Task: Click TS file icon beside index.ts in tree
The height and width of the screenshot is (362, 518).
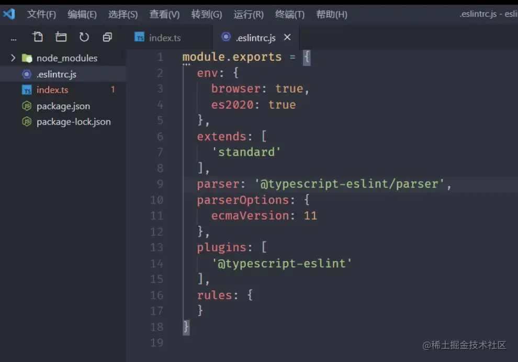Action: (x=27, y=90)
